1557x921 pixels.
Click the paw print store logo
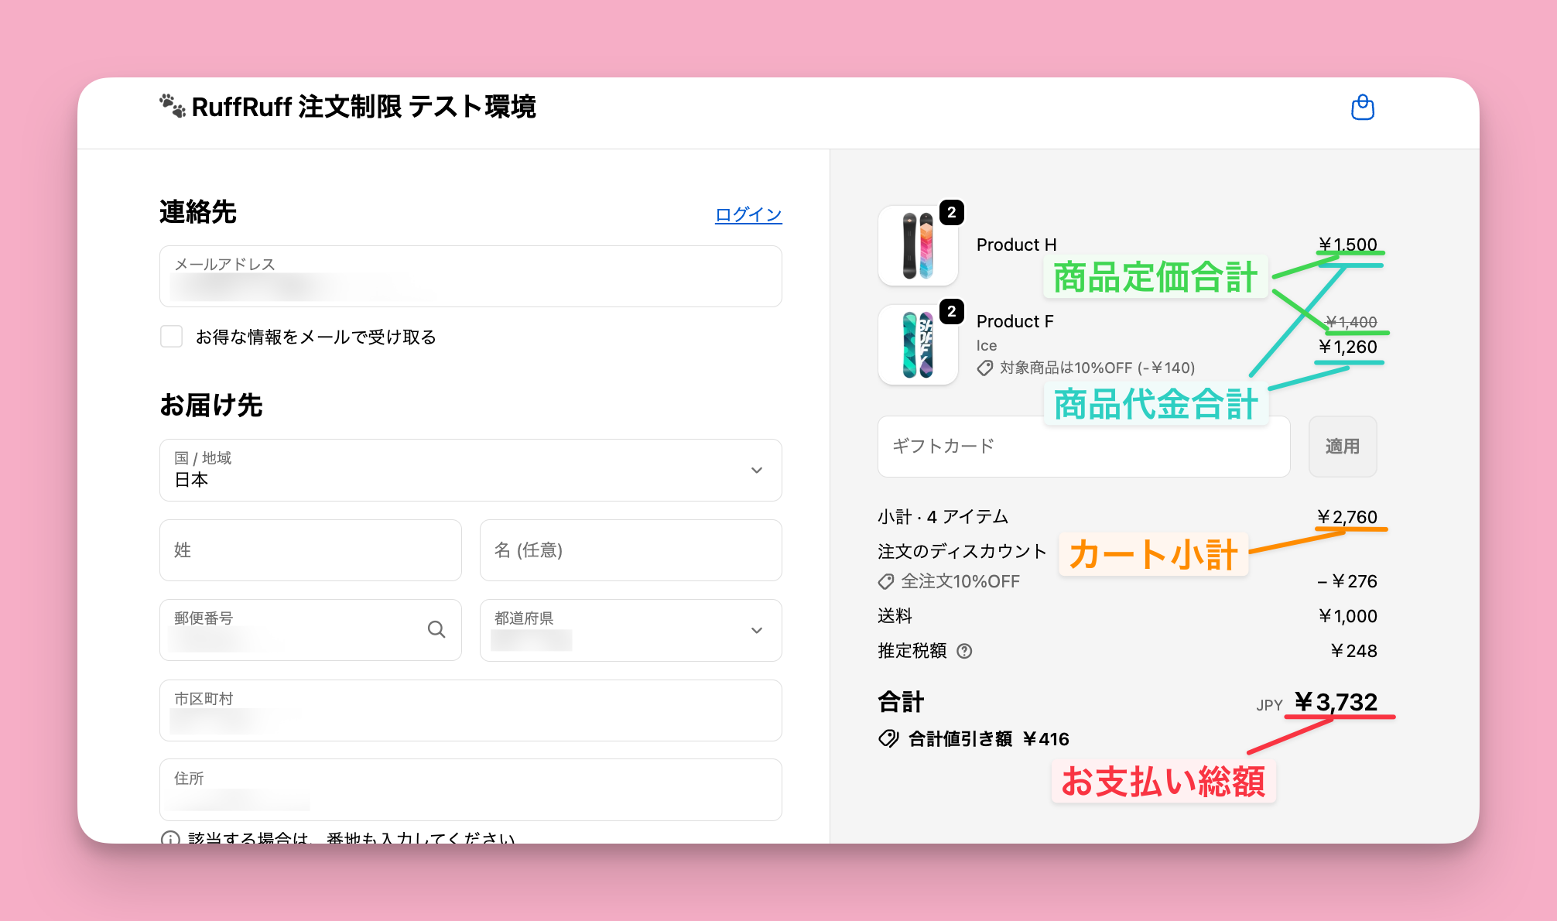(172, 106)
